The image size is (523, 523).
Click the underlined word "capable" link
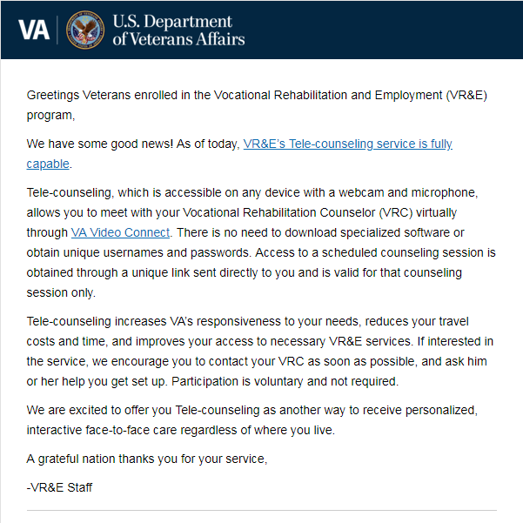48,164
